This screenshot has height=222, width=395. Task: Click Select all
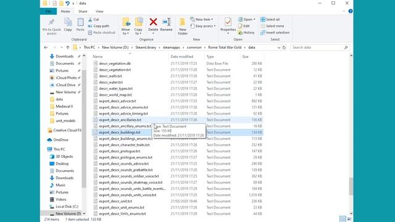(270, 19)
